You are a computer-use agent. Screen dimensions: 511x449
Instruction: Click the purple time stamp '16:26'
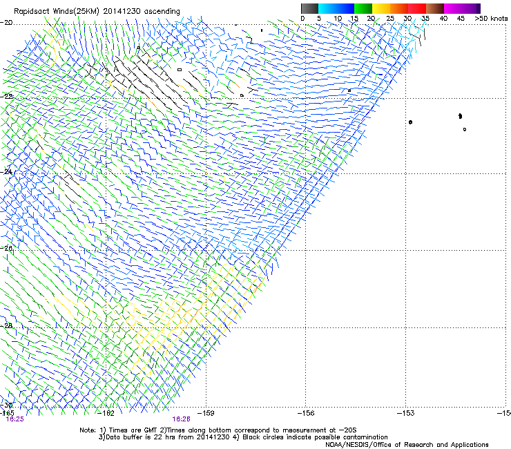pyautogui.click(x=181, y=419)
